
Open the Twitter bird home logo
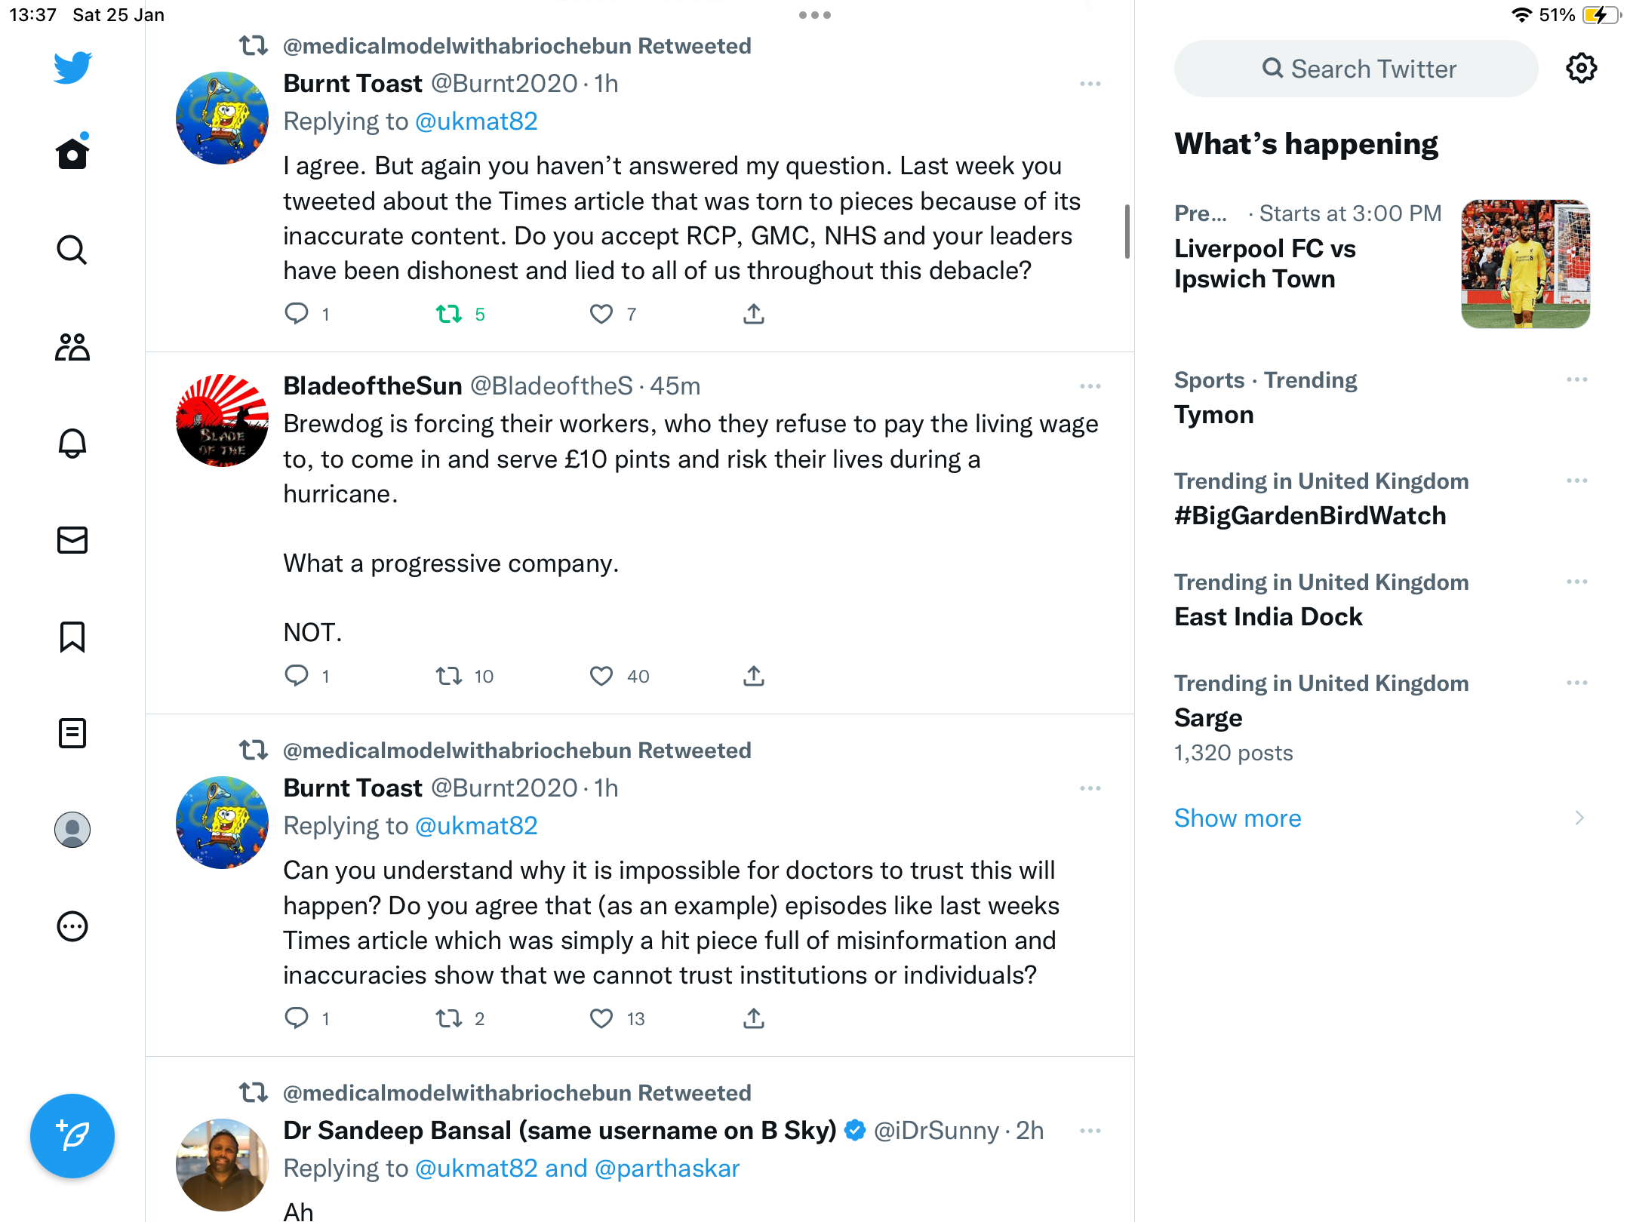(72, 68)
